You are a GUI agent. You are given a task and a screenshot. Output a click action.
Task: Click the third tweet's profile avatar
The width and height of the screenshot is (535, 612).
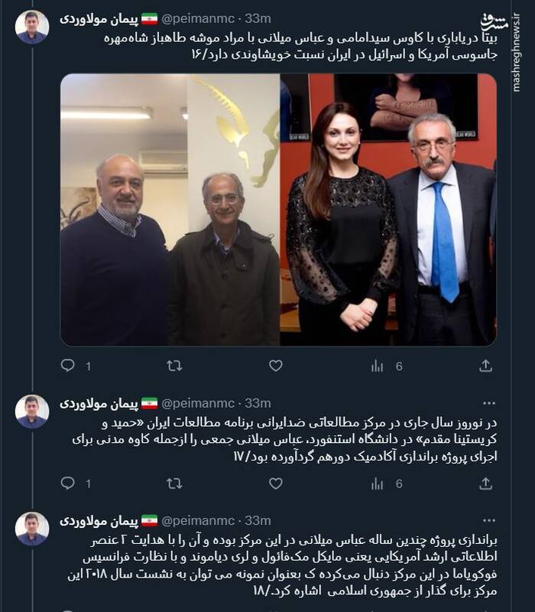click(x=32, y=529)
